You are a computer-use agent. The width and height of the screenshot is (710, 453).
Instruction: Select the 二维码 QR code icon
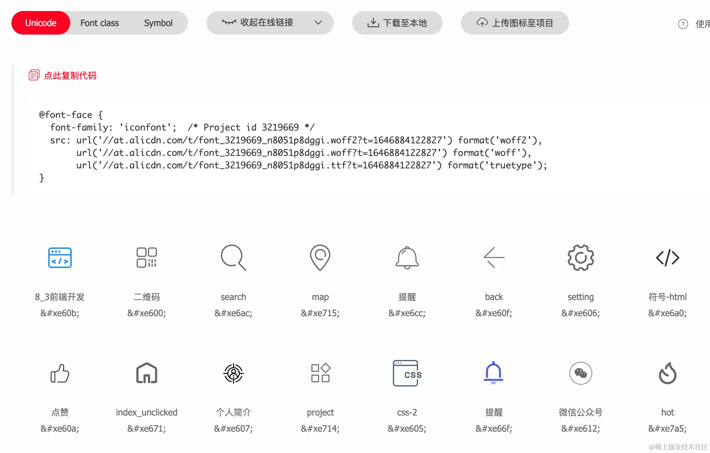(146, 257)
